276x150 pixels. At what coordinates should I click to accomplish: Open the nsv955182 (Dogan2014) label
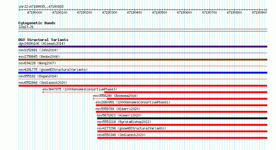point(38,76)
